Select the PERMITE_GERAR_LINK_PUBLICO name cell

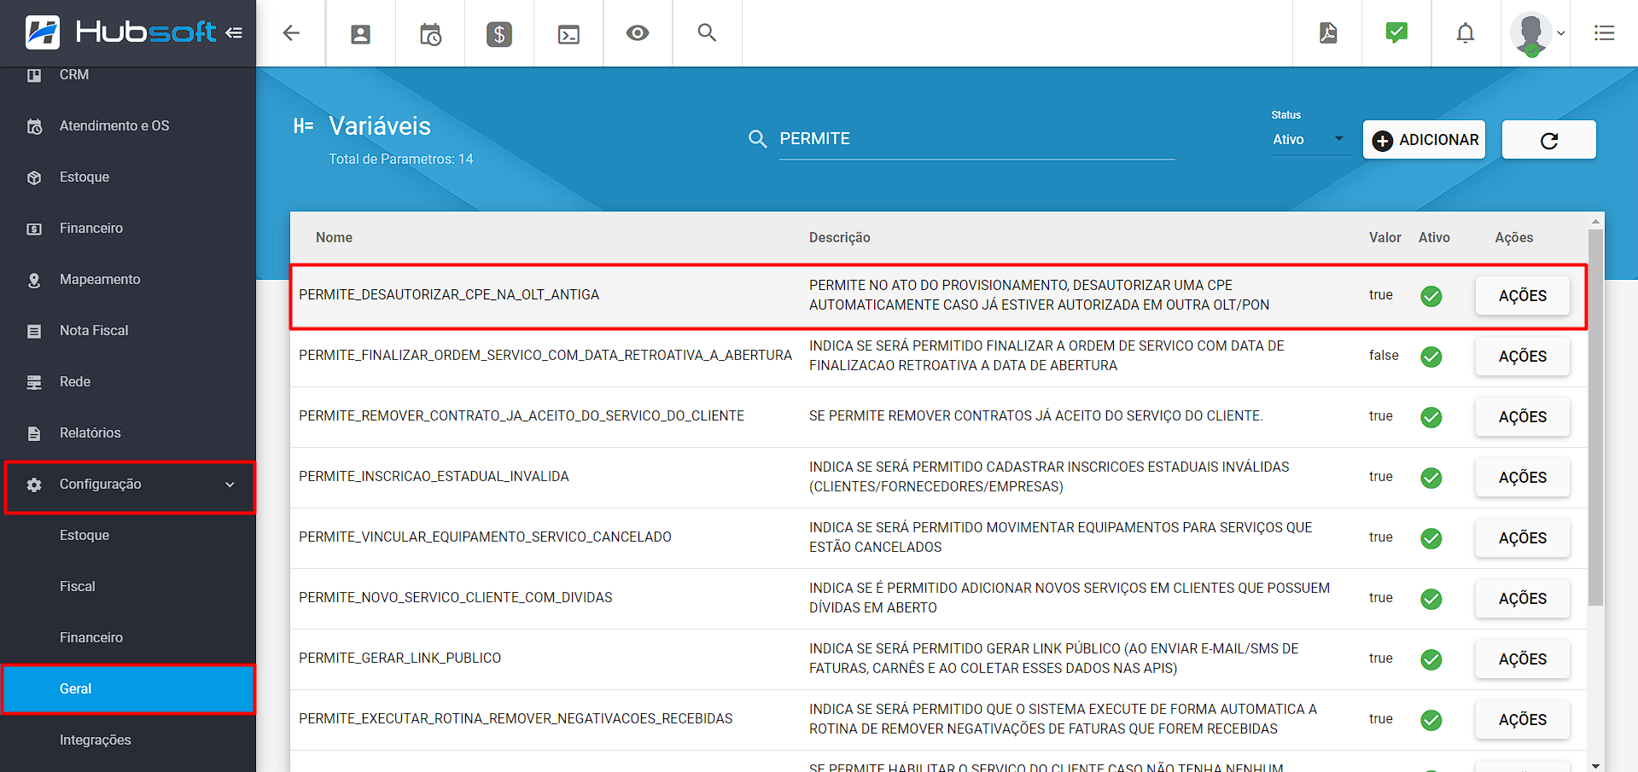(x=399, y=659)
